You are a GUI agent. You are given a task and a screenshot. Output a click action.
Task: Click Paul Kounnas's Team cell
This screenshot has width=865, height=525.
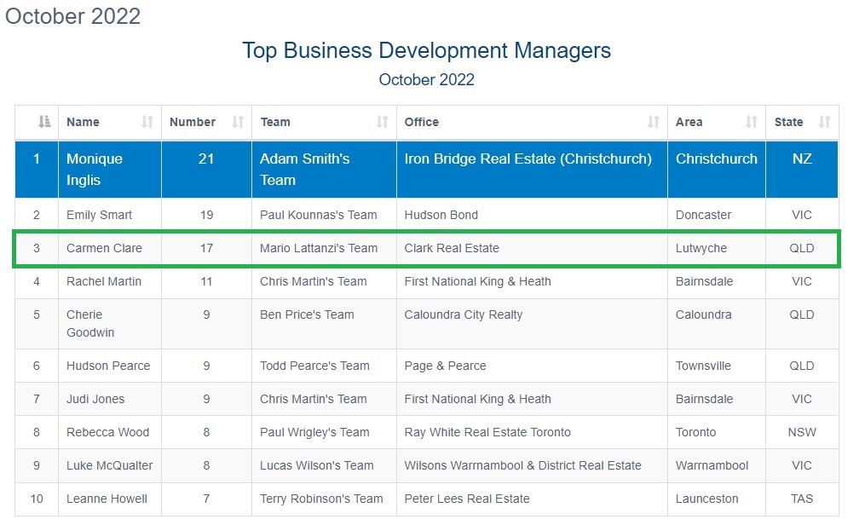click(324, 215)
